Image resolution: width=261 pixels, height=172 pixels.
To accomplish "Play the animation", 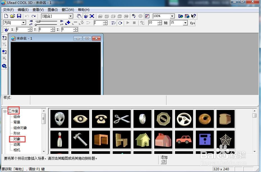I will pos(128,23).
